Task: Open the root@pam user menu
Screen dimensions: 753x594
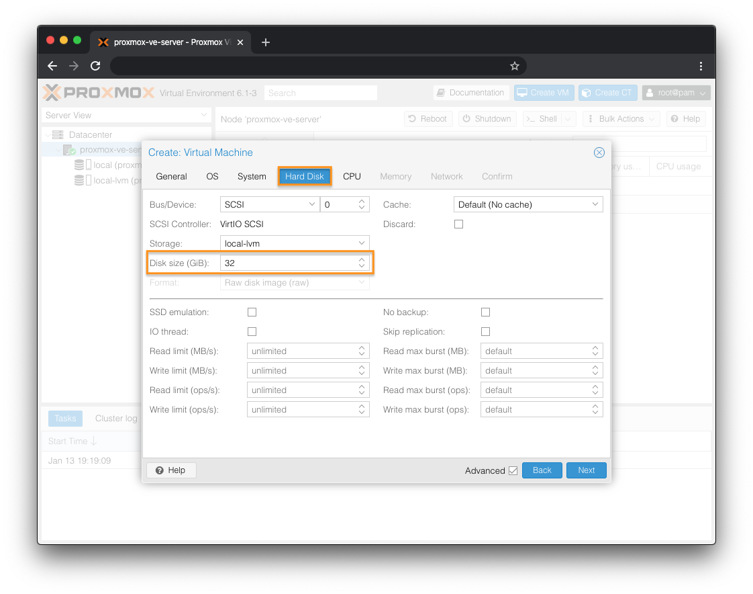Action: (x=676, y=93)
